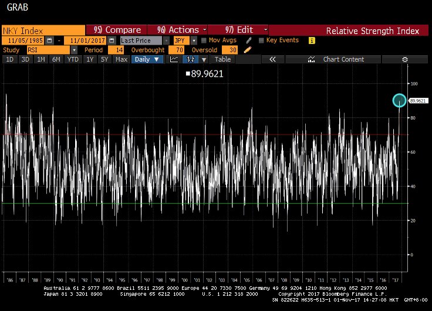This screenshot has height=311, width=432.
Task: Click the Overbought value 70 field
Action: pyautogui.click(x=176, y=50)
